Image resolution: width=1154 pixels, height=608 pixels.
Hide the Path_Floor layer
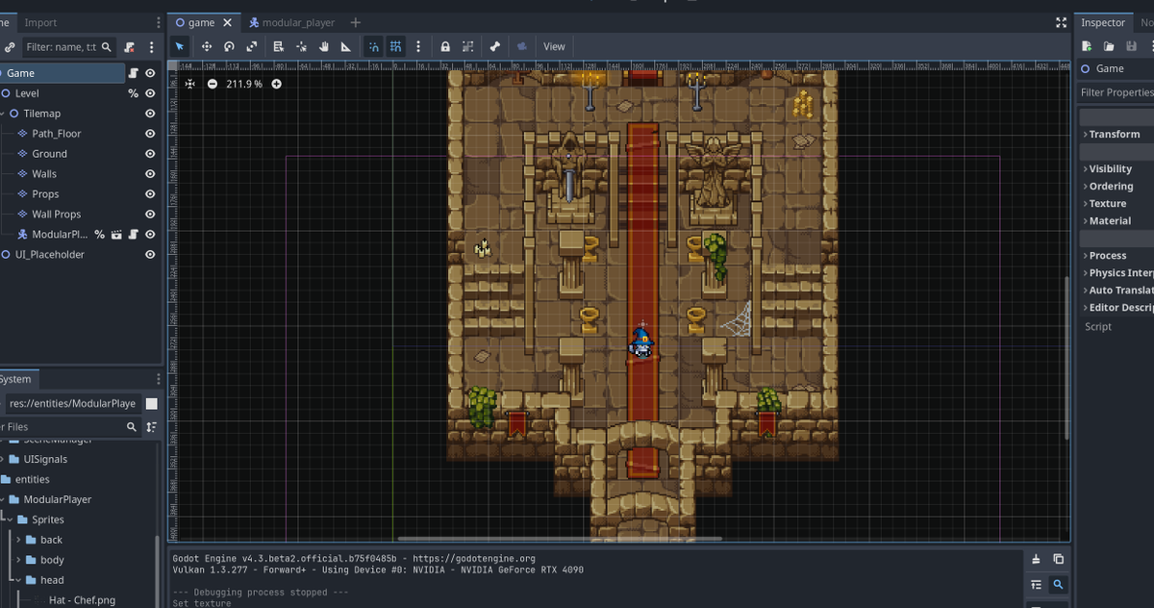pyautogui.click(x=150, y=134)
